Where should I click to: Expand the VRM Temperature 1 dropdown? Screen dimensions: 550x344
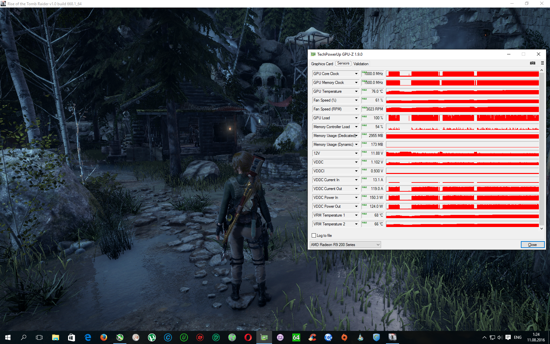click(356, 215)
